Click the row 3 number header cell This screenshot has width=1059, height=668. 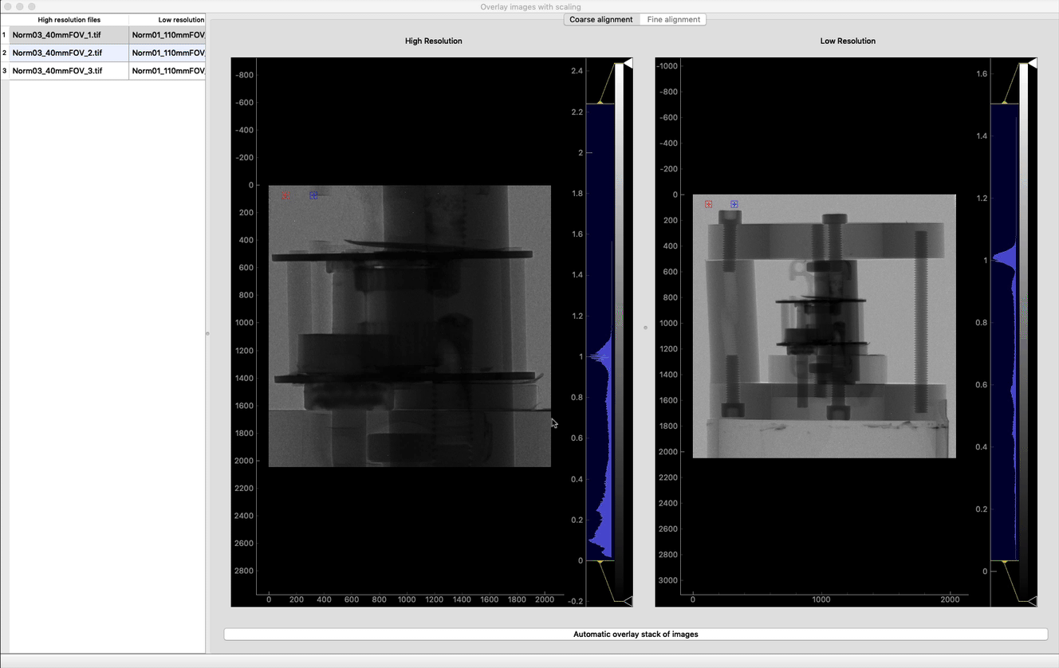point(4,71)
